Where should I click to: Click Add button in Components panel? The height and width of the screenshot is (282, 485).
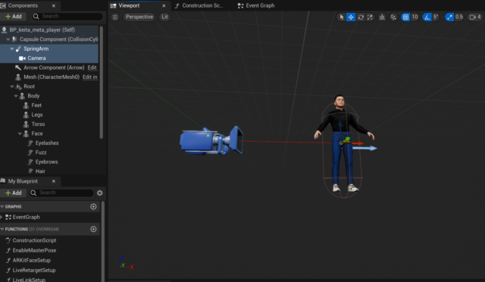pos(14,17)
